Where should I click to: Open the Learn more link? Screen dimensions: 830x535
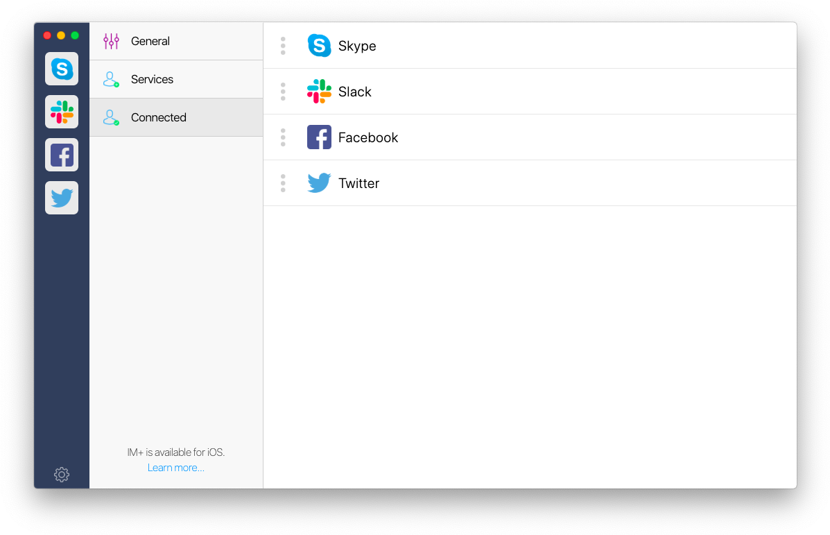[x=175, y=468]
